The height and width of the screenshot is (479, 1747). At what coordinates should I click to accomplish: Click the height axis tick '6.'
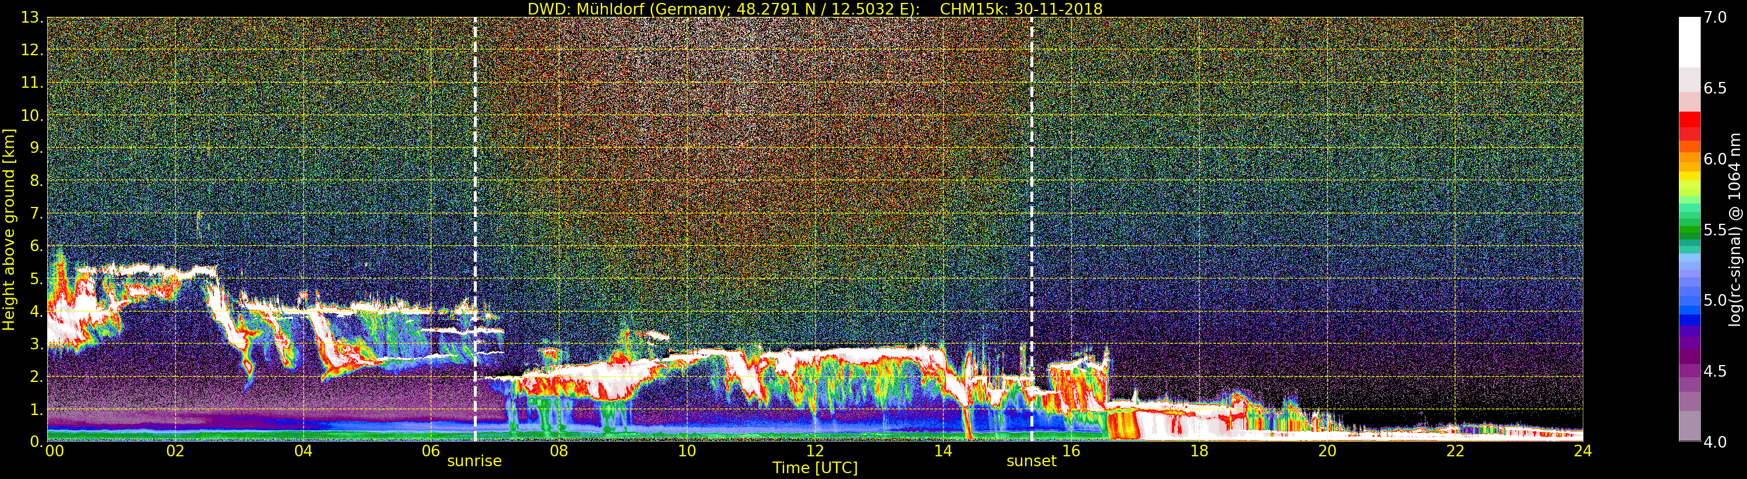point(37,246)
